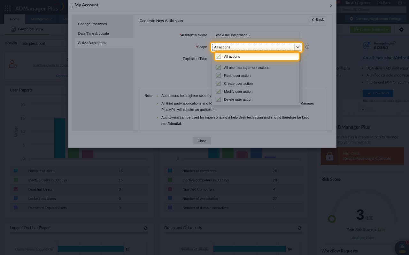Toggle Delete user action checkbox

point(219,99)
